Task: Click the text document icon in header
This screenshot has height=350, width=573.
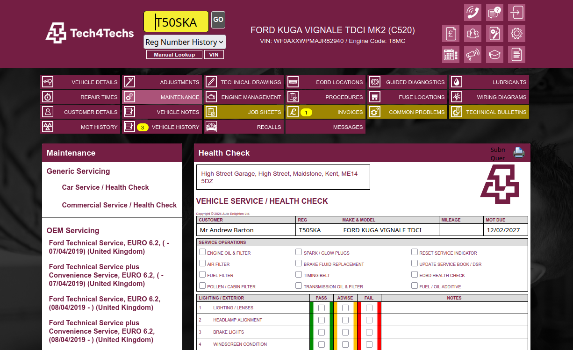Action: [x=516, y=54]
